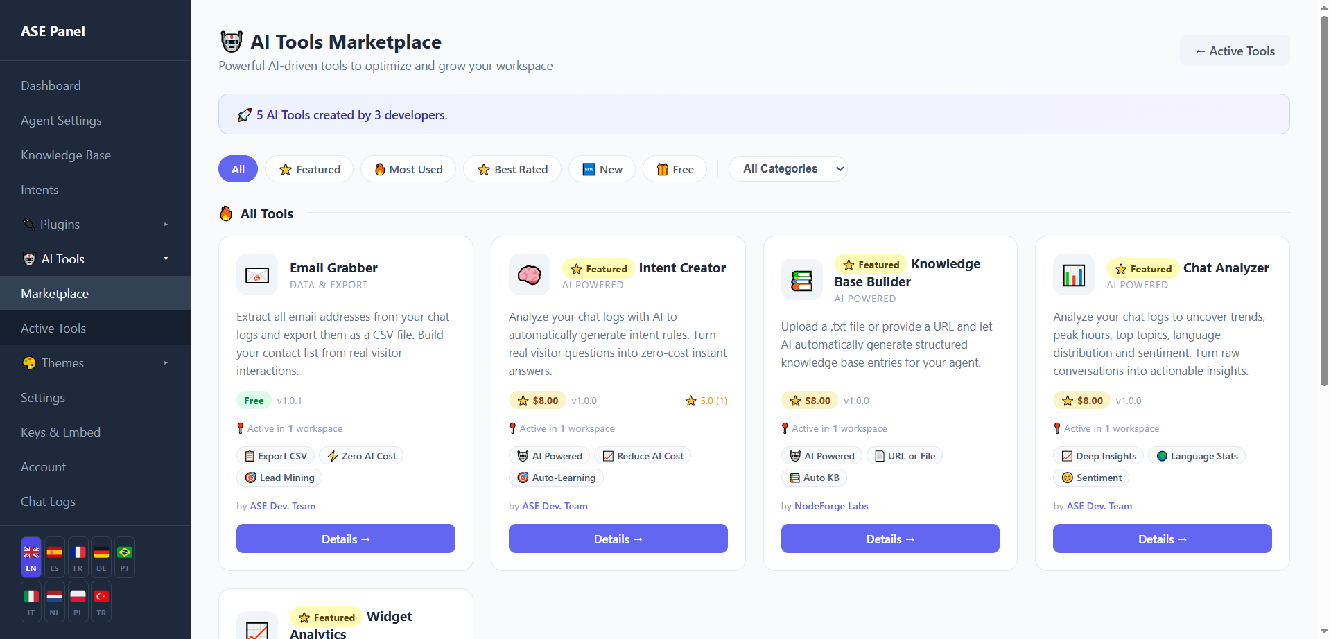Switch language to Portuguese flag
This screenshot has width=1331, height=639.
pyautogui.click(x=125, y=557)
